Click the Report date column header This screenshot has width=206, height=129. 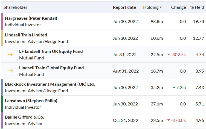pos(124,7)
